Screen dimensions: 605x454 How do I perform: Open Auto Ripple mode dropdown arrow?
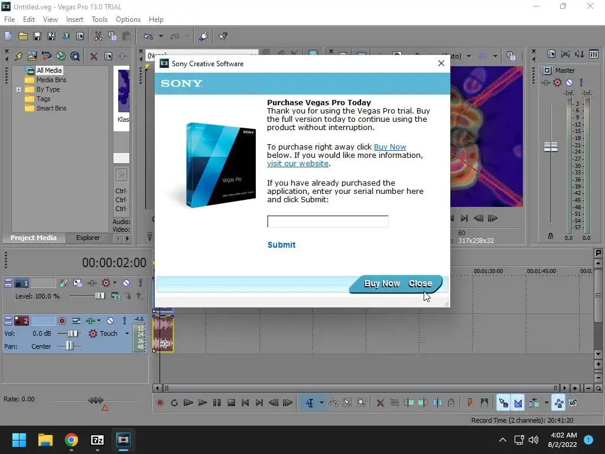point(547,403)
